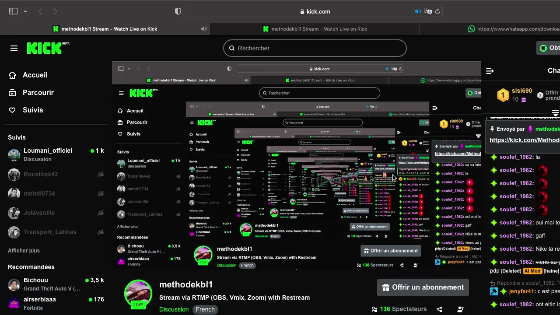Click the gold number 1 gifter badge by main sisi690
This screenshot has height=315, width=560.
tap(503, 95)
